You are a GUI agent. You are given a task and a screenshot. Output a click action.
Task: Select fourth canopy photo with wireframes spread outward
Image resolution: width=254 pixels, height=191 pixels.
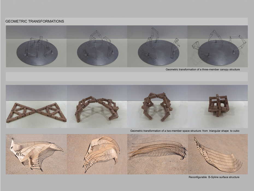[x=218, y=46]
